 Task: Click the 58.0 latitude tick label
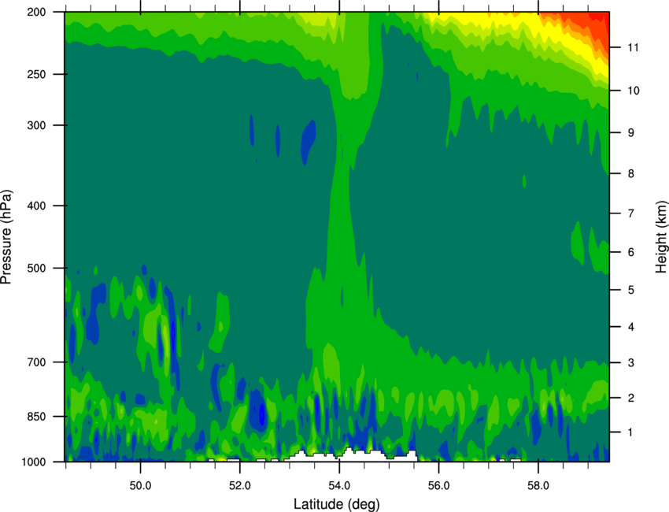[x=538, y=486]
